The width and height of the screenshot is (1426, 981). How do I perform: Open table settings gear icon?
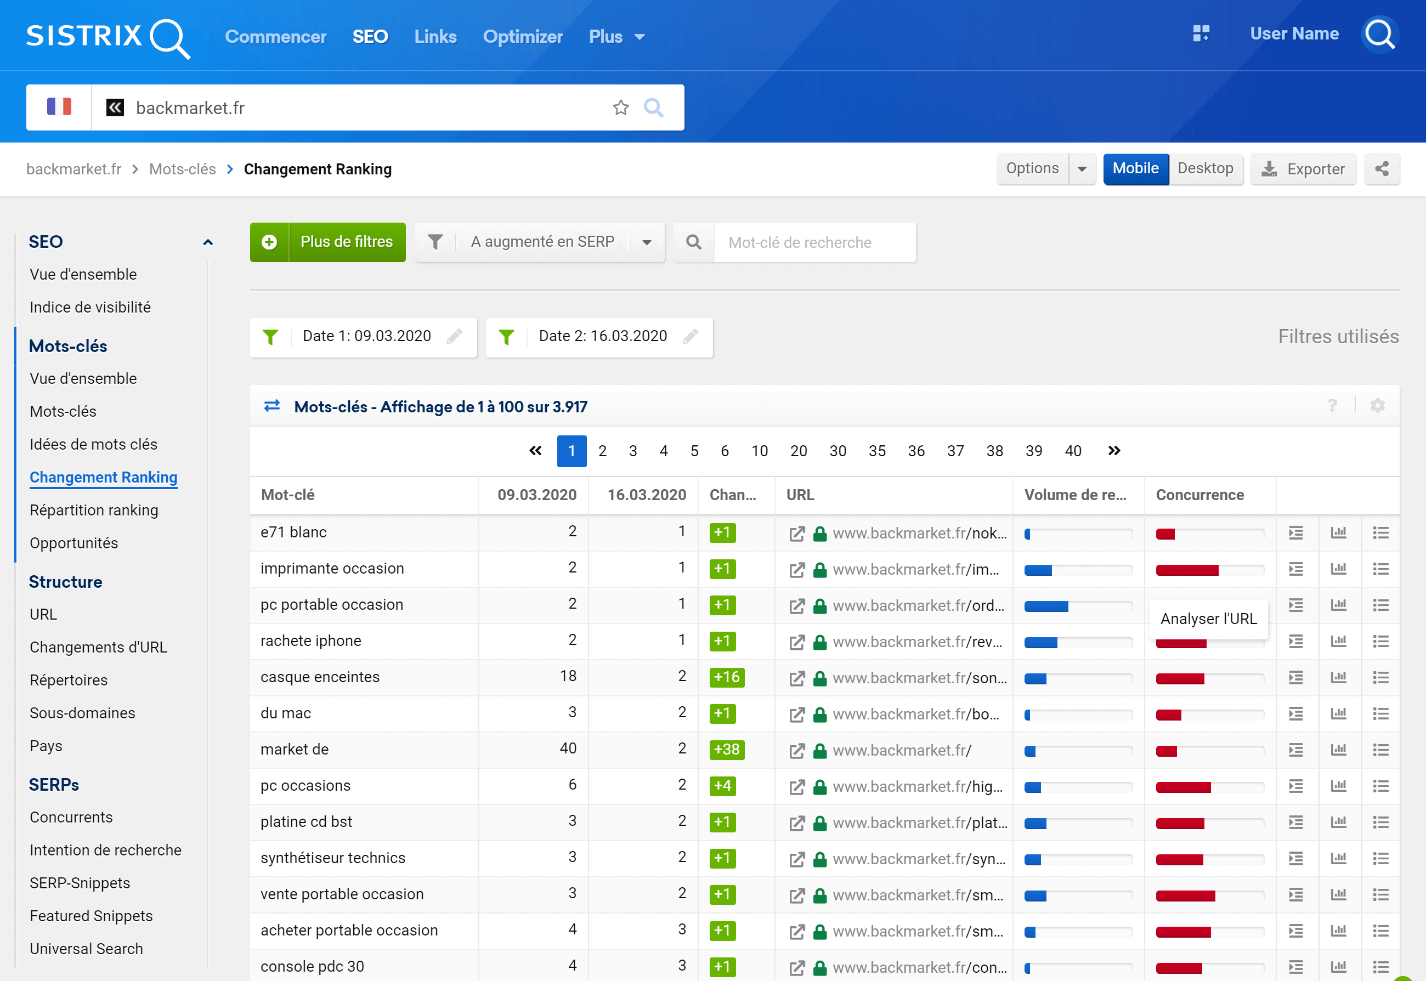click(1377, 406)
